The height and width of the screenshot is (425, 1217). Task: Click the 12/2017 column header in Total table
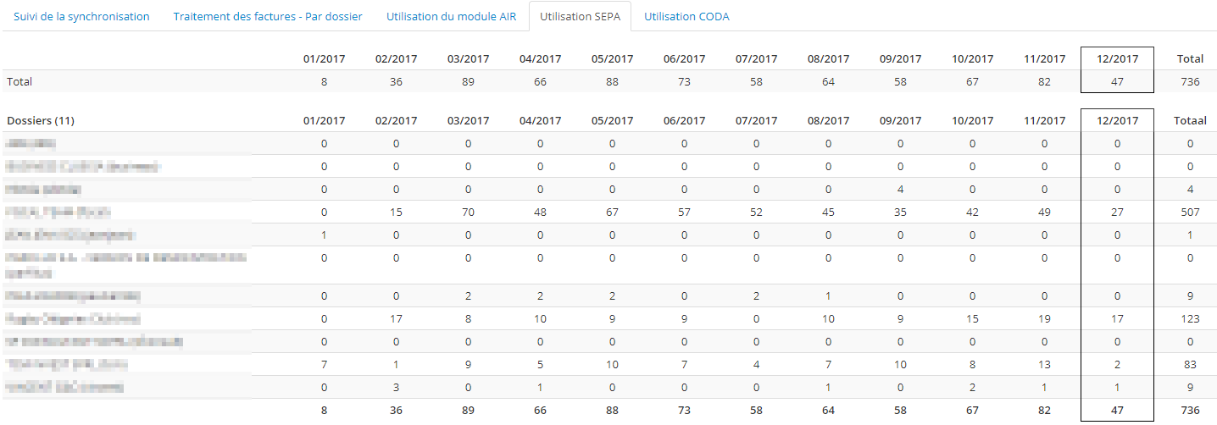point(1117,58)
